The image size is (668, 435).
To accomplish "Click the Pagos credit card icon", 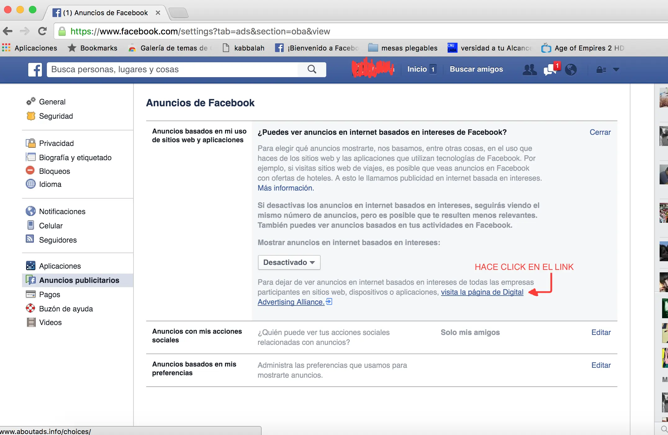I will [31, 294].
